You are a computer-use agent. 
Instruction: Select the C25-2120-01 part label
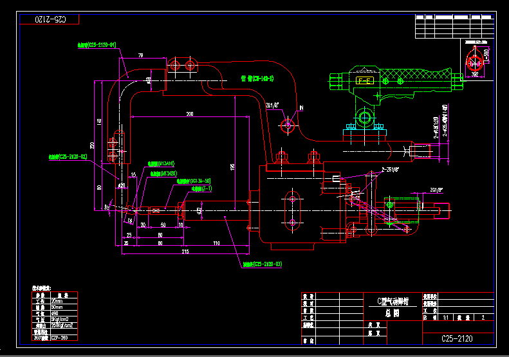point(97,46)
